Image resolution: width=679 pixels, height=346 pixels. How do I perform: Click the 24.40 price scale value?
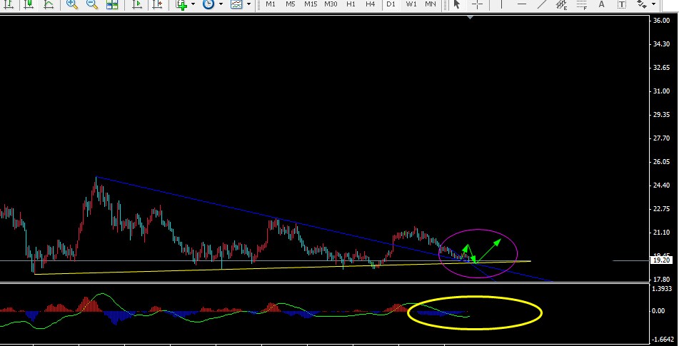click(663, 185)
